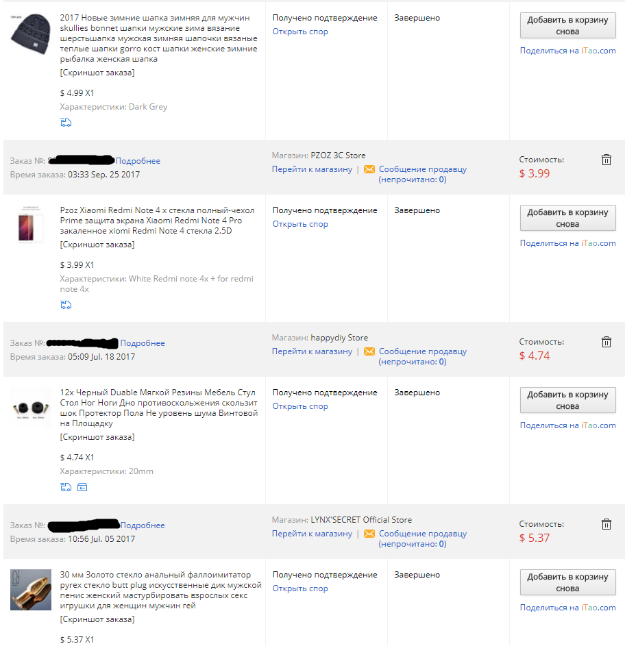Viewport: 625px width, 646px height.
Task: Add the 12x chair leg pads to cart again
Action: click(x=567, y=400)
